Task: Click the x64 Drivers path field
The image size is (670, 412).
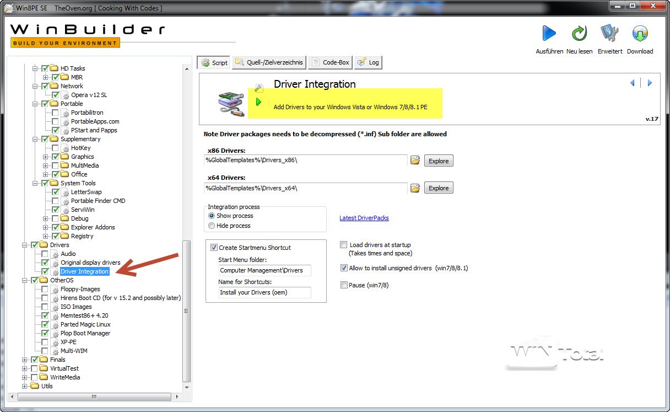Action: [x=306, y=188]
